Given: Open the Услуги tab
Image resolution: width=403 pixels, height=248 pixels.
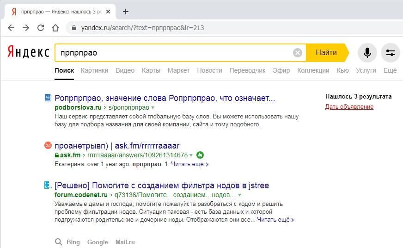Looking at the screenshot, I should coord(366,70).
